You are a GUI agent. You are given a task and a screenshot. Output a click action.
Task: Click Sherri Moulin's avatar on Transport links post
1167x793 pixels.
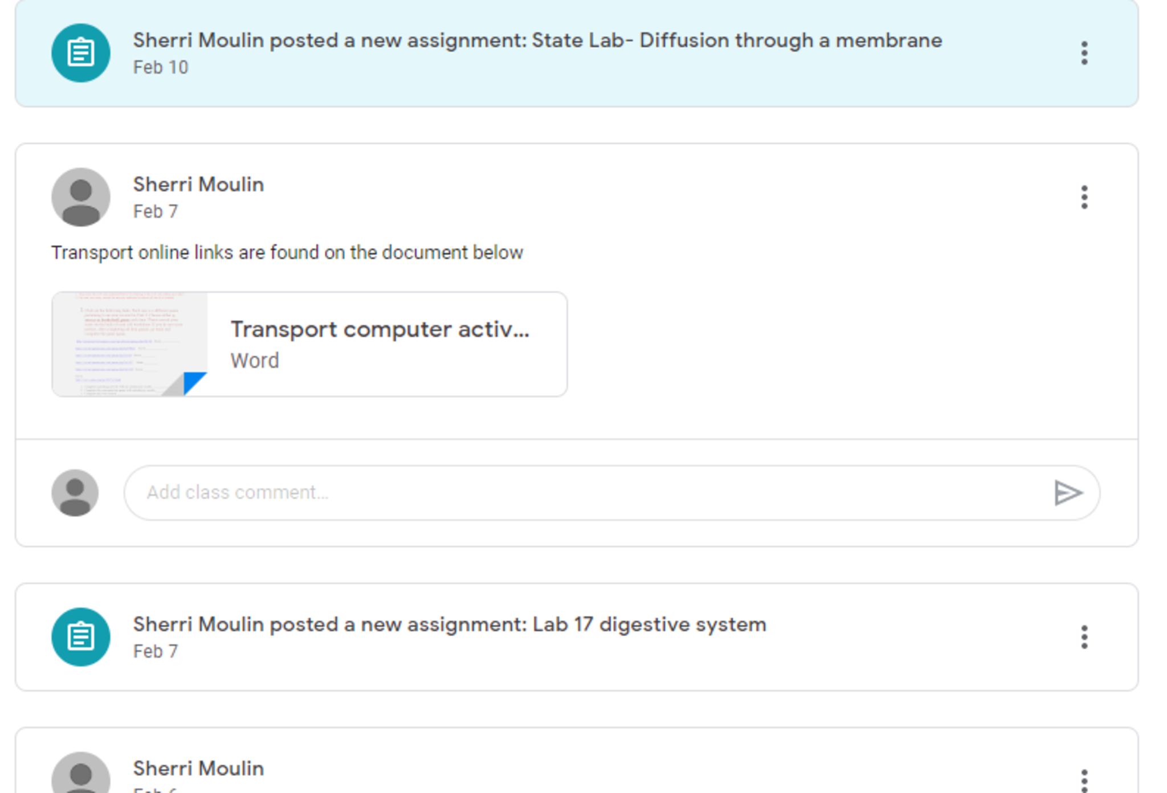[80, 197]
